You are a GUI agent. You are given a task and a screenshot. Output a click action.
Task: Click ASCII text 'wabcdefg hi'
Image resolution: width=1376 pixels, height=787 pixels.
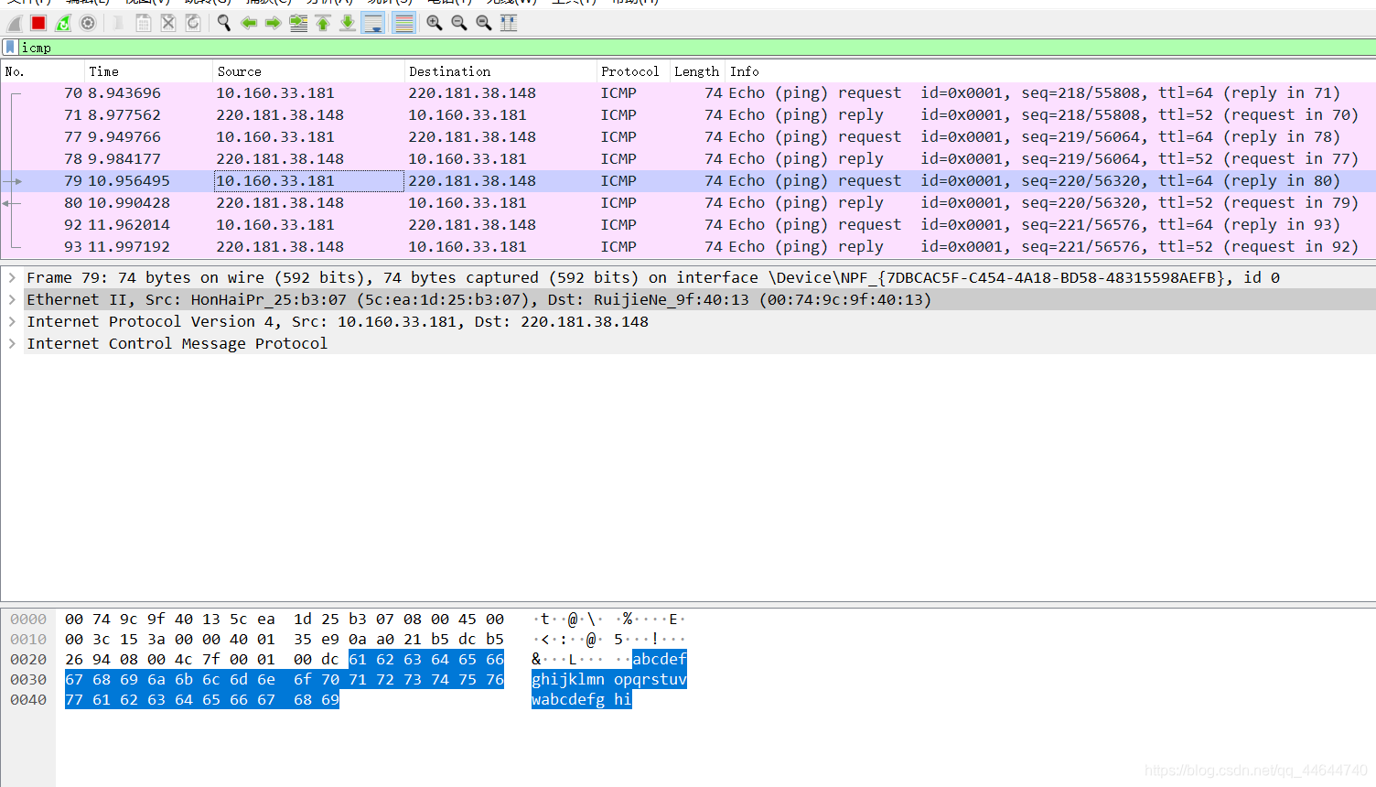(x=582, y=700)
